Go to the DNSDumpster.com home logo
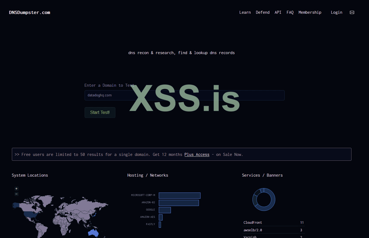The height and width of the screenshot is (238, 369). (x=30, y=12)
